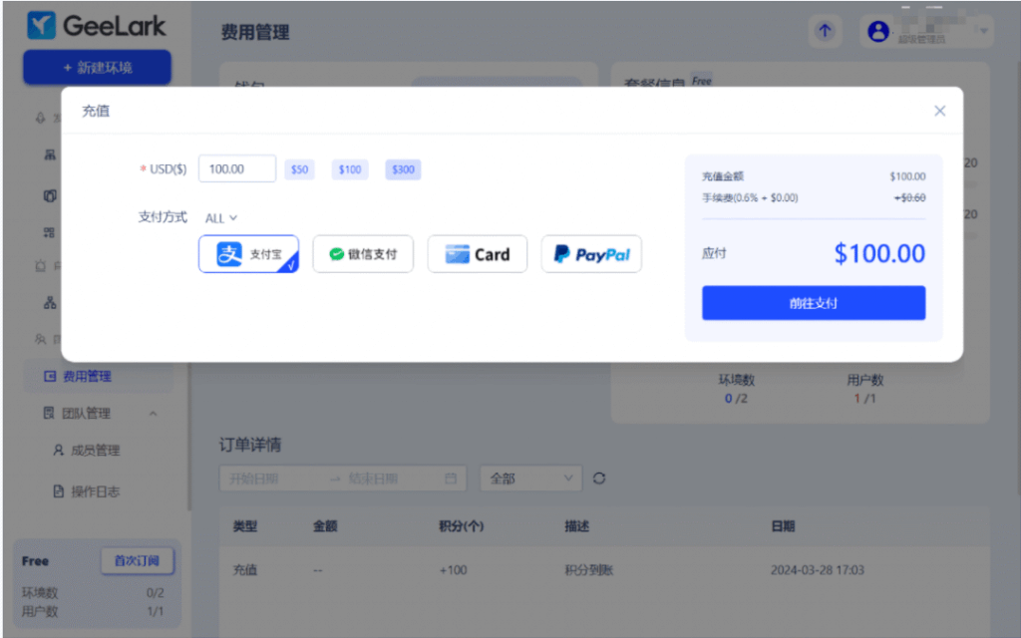
Task: Click the 前往支付 proceed to pay button
Action: pyautogui.click(x=813, y=303)
